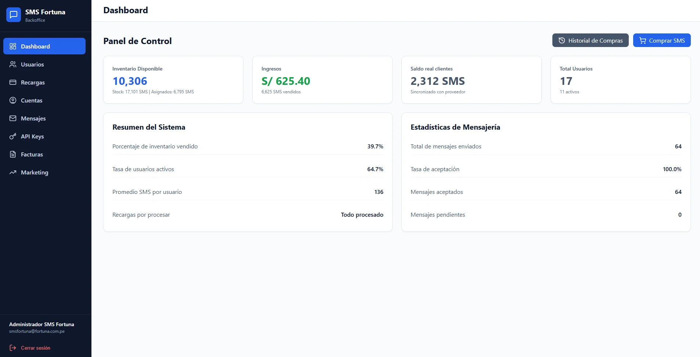This screenshot has height=357, width=700.
Task: Click 'Tasa de usuarios activos' row label
Action: [143, 169]
